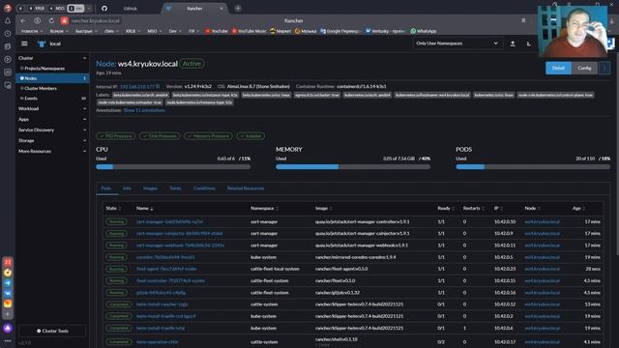Select the Pods tab
Image resolution: width=619 pixels, height=348 pixels.
click(105, 188)
